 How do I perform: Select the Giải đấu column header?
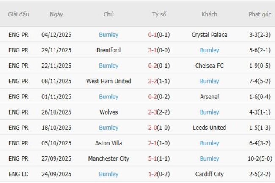click(19, 14)
